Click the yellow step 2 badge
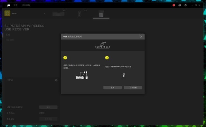The height and width of the screenshot is (127, 206). [x=107, y=58]
